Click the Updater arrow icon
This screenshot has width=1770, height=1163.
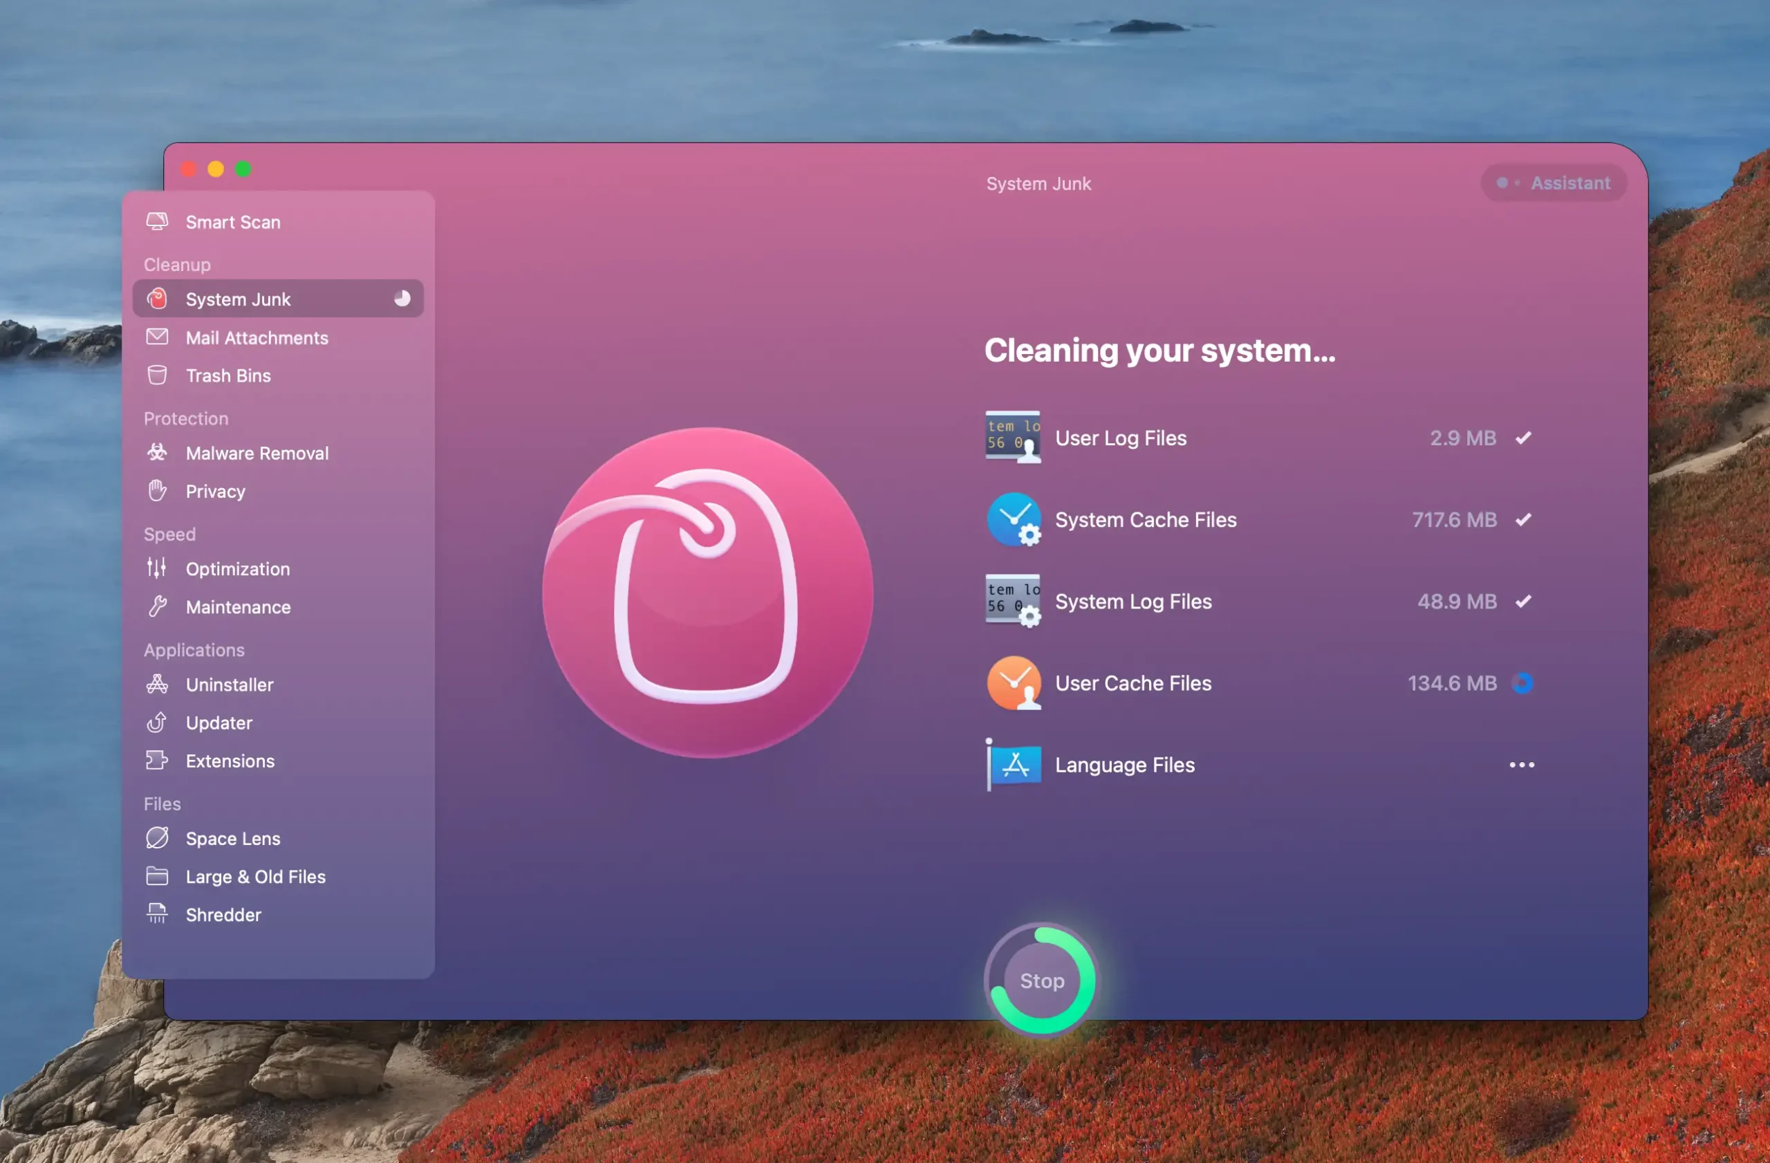pos(157,722)
